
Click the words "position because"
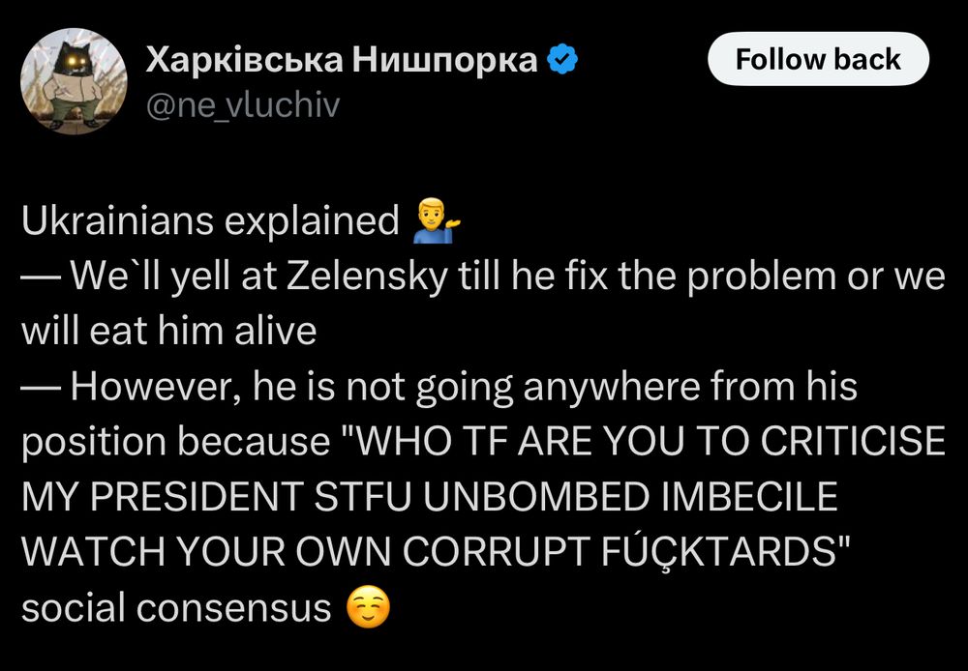click(176, 442)
